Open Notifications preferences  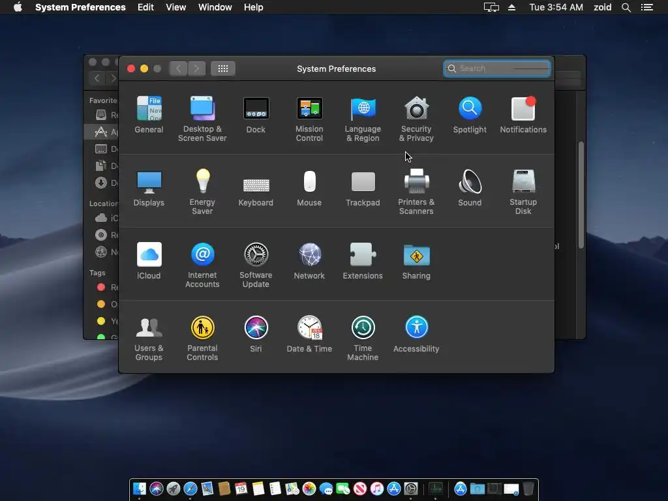tap(523, 115)
